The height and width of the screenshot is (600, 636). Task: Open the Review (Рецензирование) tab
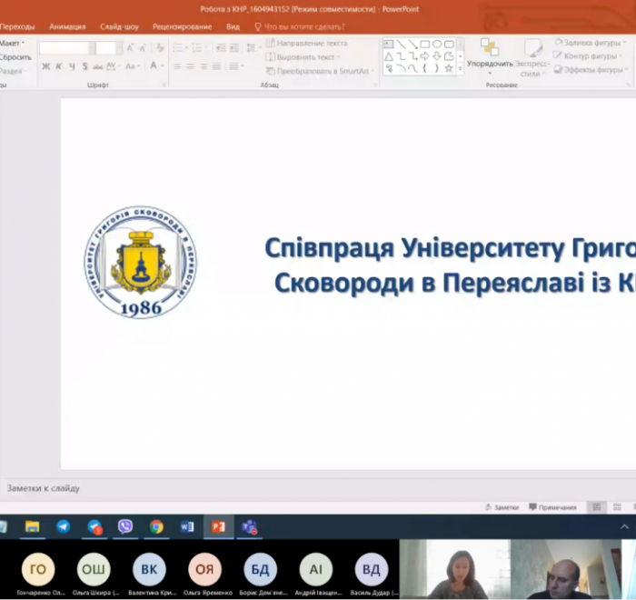[182, 26]
